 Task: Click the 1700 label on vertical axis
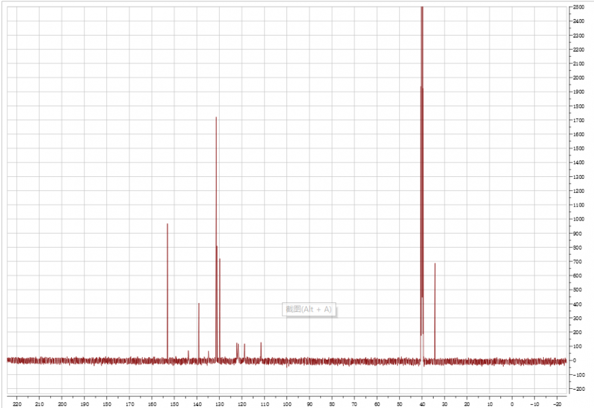pos(578,120)
